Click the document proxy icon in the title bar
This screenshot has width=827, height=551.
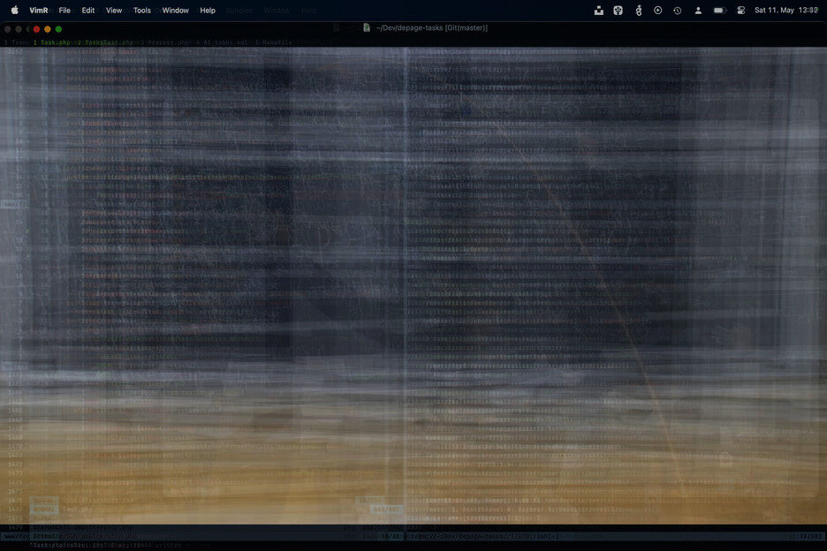click(367, 27)
